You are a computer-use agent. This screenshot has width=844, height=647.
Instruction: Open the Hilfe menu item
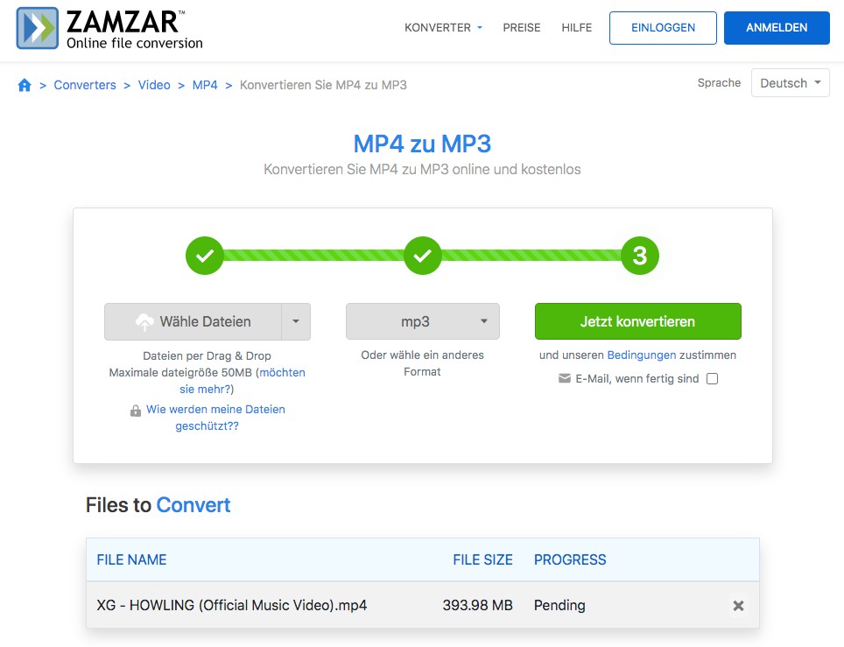(576, 27)
